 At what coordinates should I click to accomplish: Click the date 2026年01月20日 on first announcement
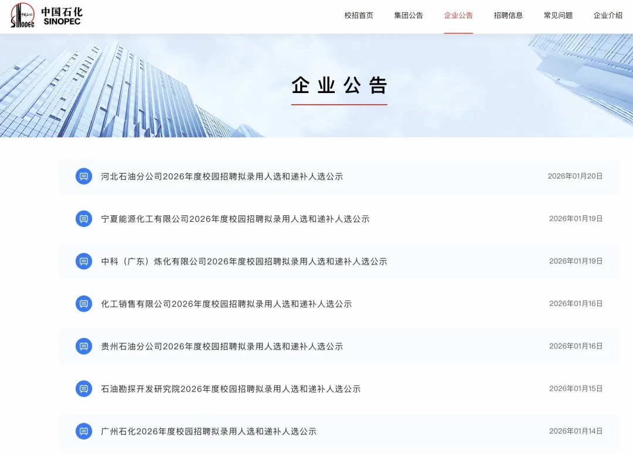pyautogui.click(x=575, y=175)
